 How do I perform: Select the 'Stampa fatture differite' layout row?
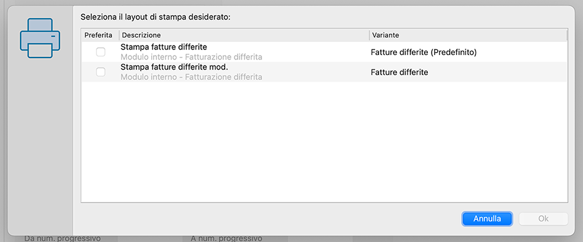324,52
